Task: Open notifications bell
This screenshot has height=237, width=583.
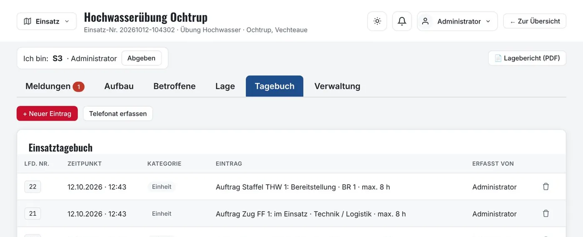Action: click(402, 21)
